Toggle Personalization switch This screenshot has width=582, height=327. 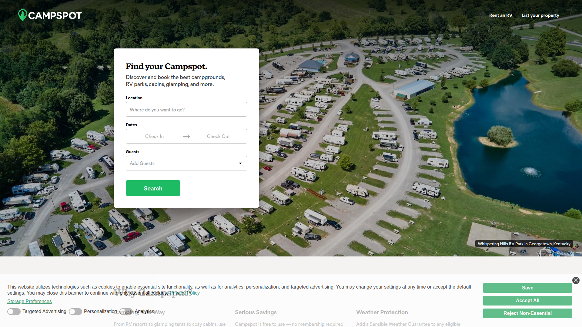[75, 312]
